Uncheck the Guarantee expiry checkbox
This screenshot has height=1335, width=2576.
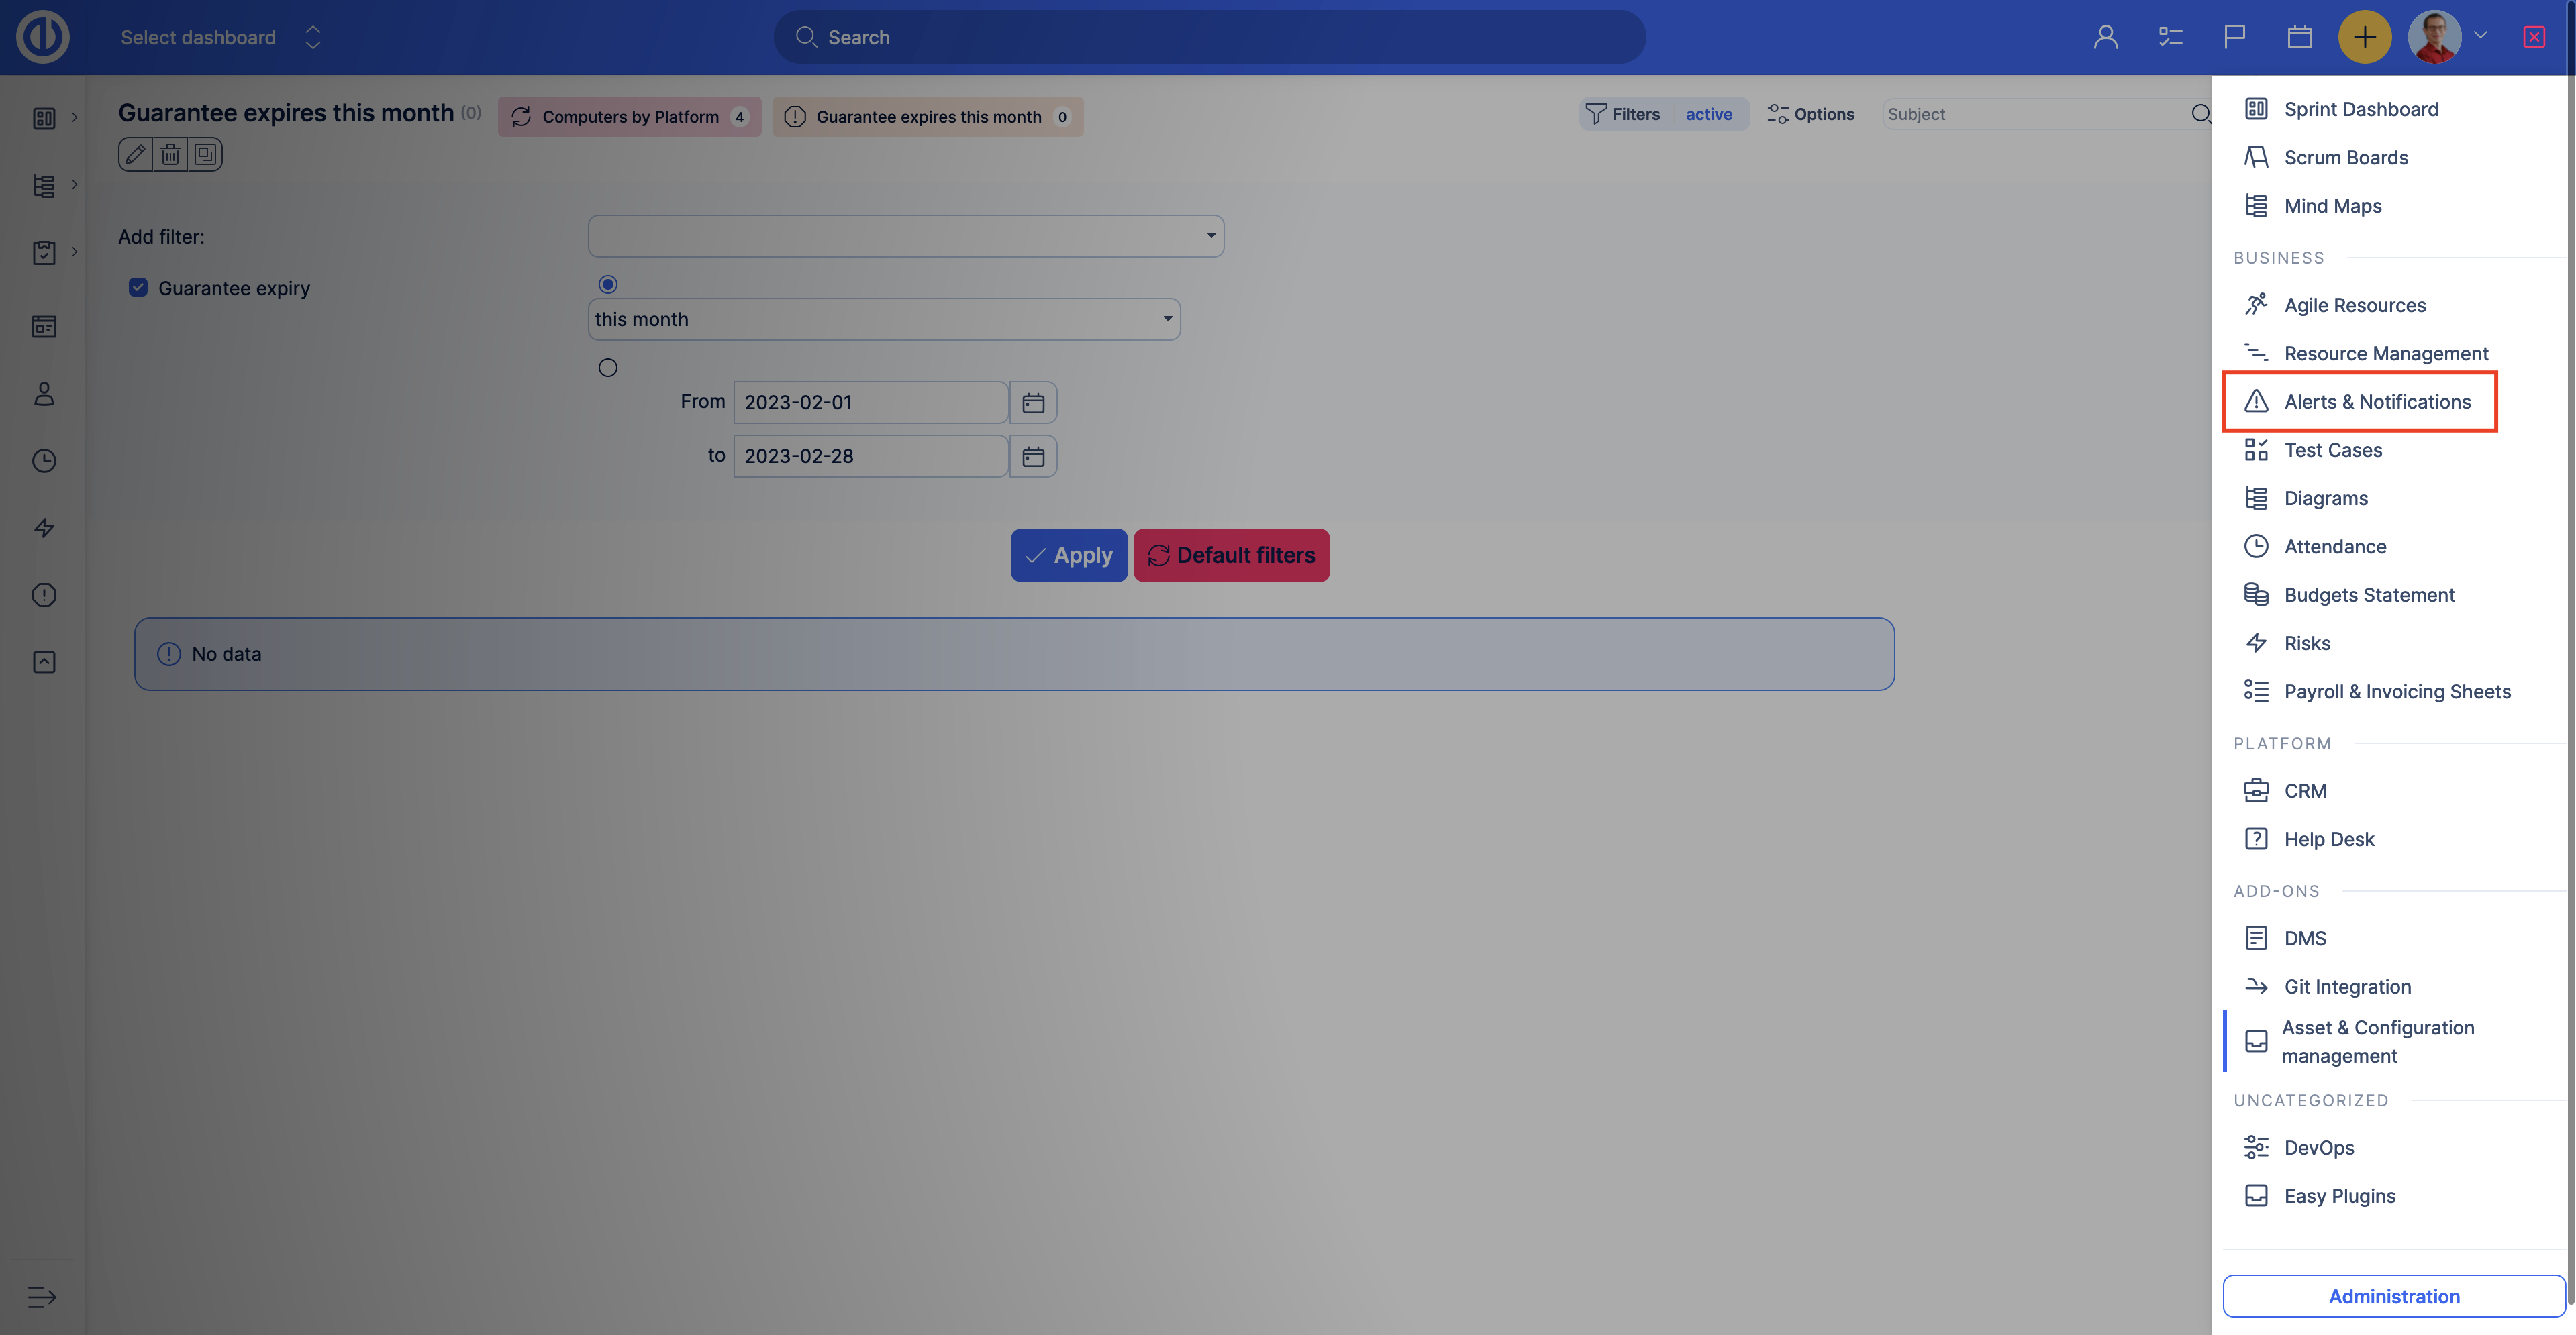[x=138, y=288]
